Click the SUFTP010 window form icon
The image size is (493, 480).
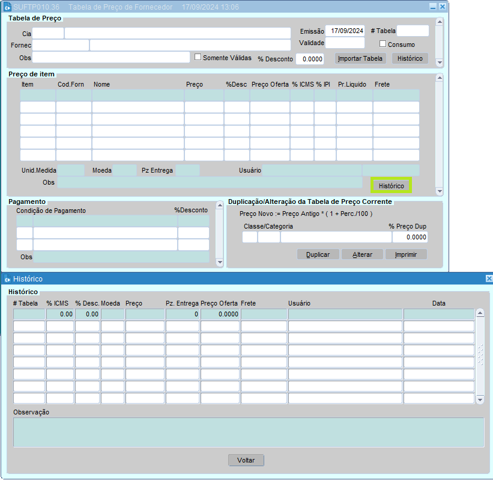7,7
